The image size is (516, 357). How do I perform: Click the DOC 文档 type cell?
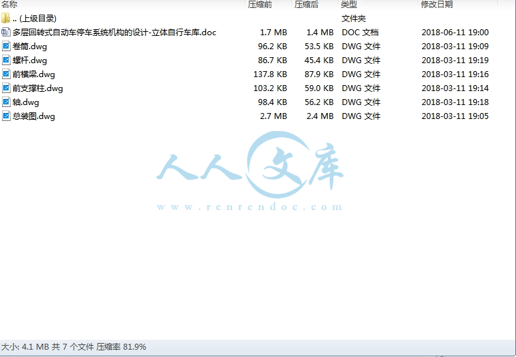coord(360,33)
